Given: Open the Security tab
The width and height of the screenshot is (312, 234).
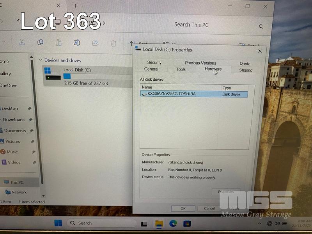Looking at the screenshot, I should [x=154, y=62].
